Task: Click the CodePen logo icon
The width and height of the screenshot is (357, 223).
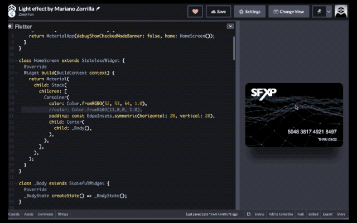Action: [x=12, y=11]
